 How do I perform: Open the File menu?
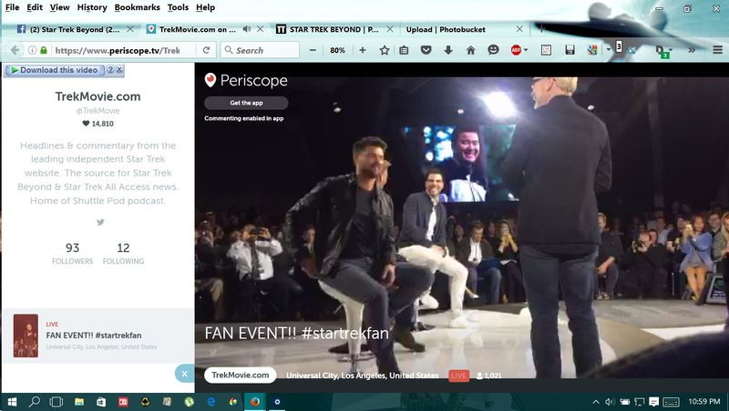click(x=12, y=7)
